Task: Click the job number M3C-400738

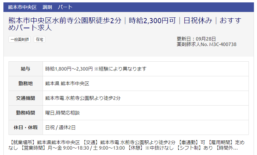Action: click(x=223, y=44)
